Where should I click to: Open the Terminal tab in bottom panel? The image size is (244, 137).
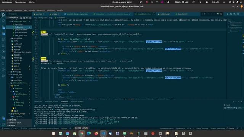64,102
